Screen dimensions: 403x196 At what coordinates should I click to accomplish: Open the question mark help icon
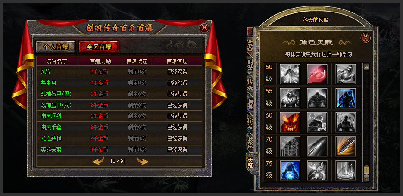tap(366, 38)
